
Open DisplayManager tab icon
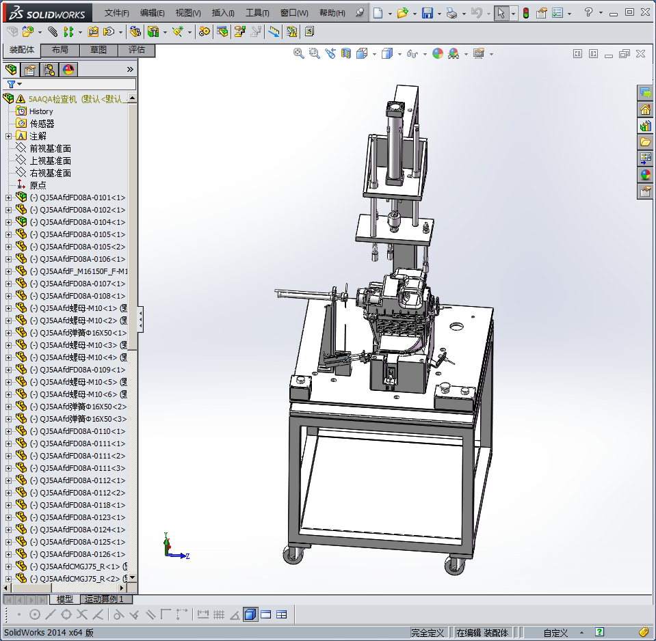tap(68, 70)
